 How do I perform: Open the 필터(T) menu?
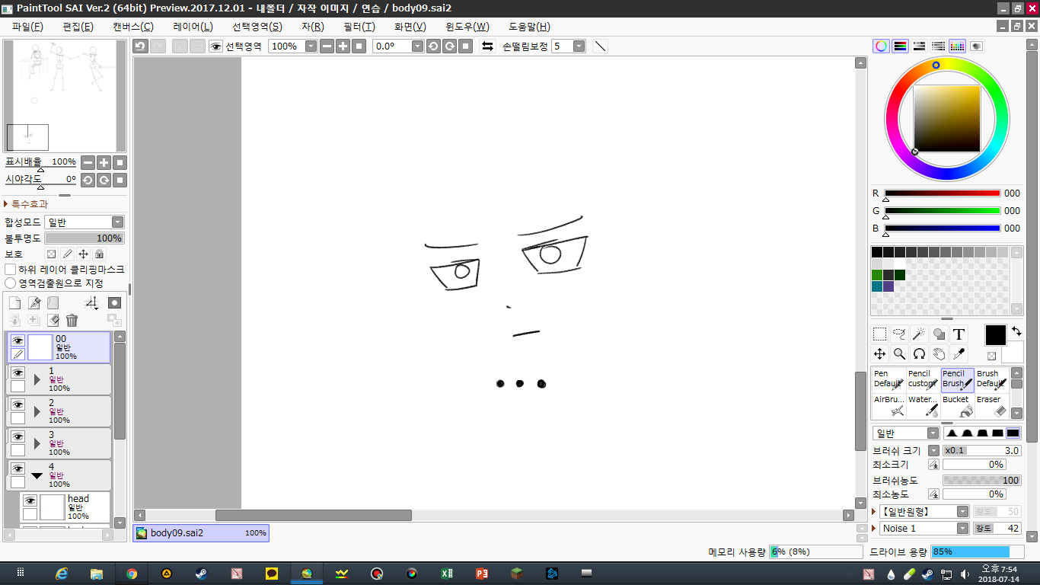pyautogui.click(x=359, y=27)
